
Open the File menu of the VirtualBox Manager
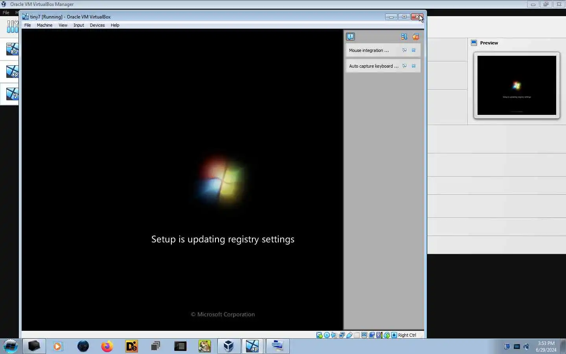6,13
